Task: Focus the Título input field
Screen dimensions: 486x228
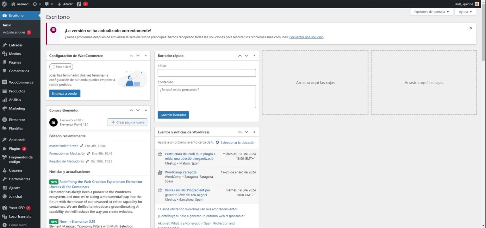Action: (x=207, y=73)
